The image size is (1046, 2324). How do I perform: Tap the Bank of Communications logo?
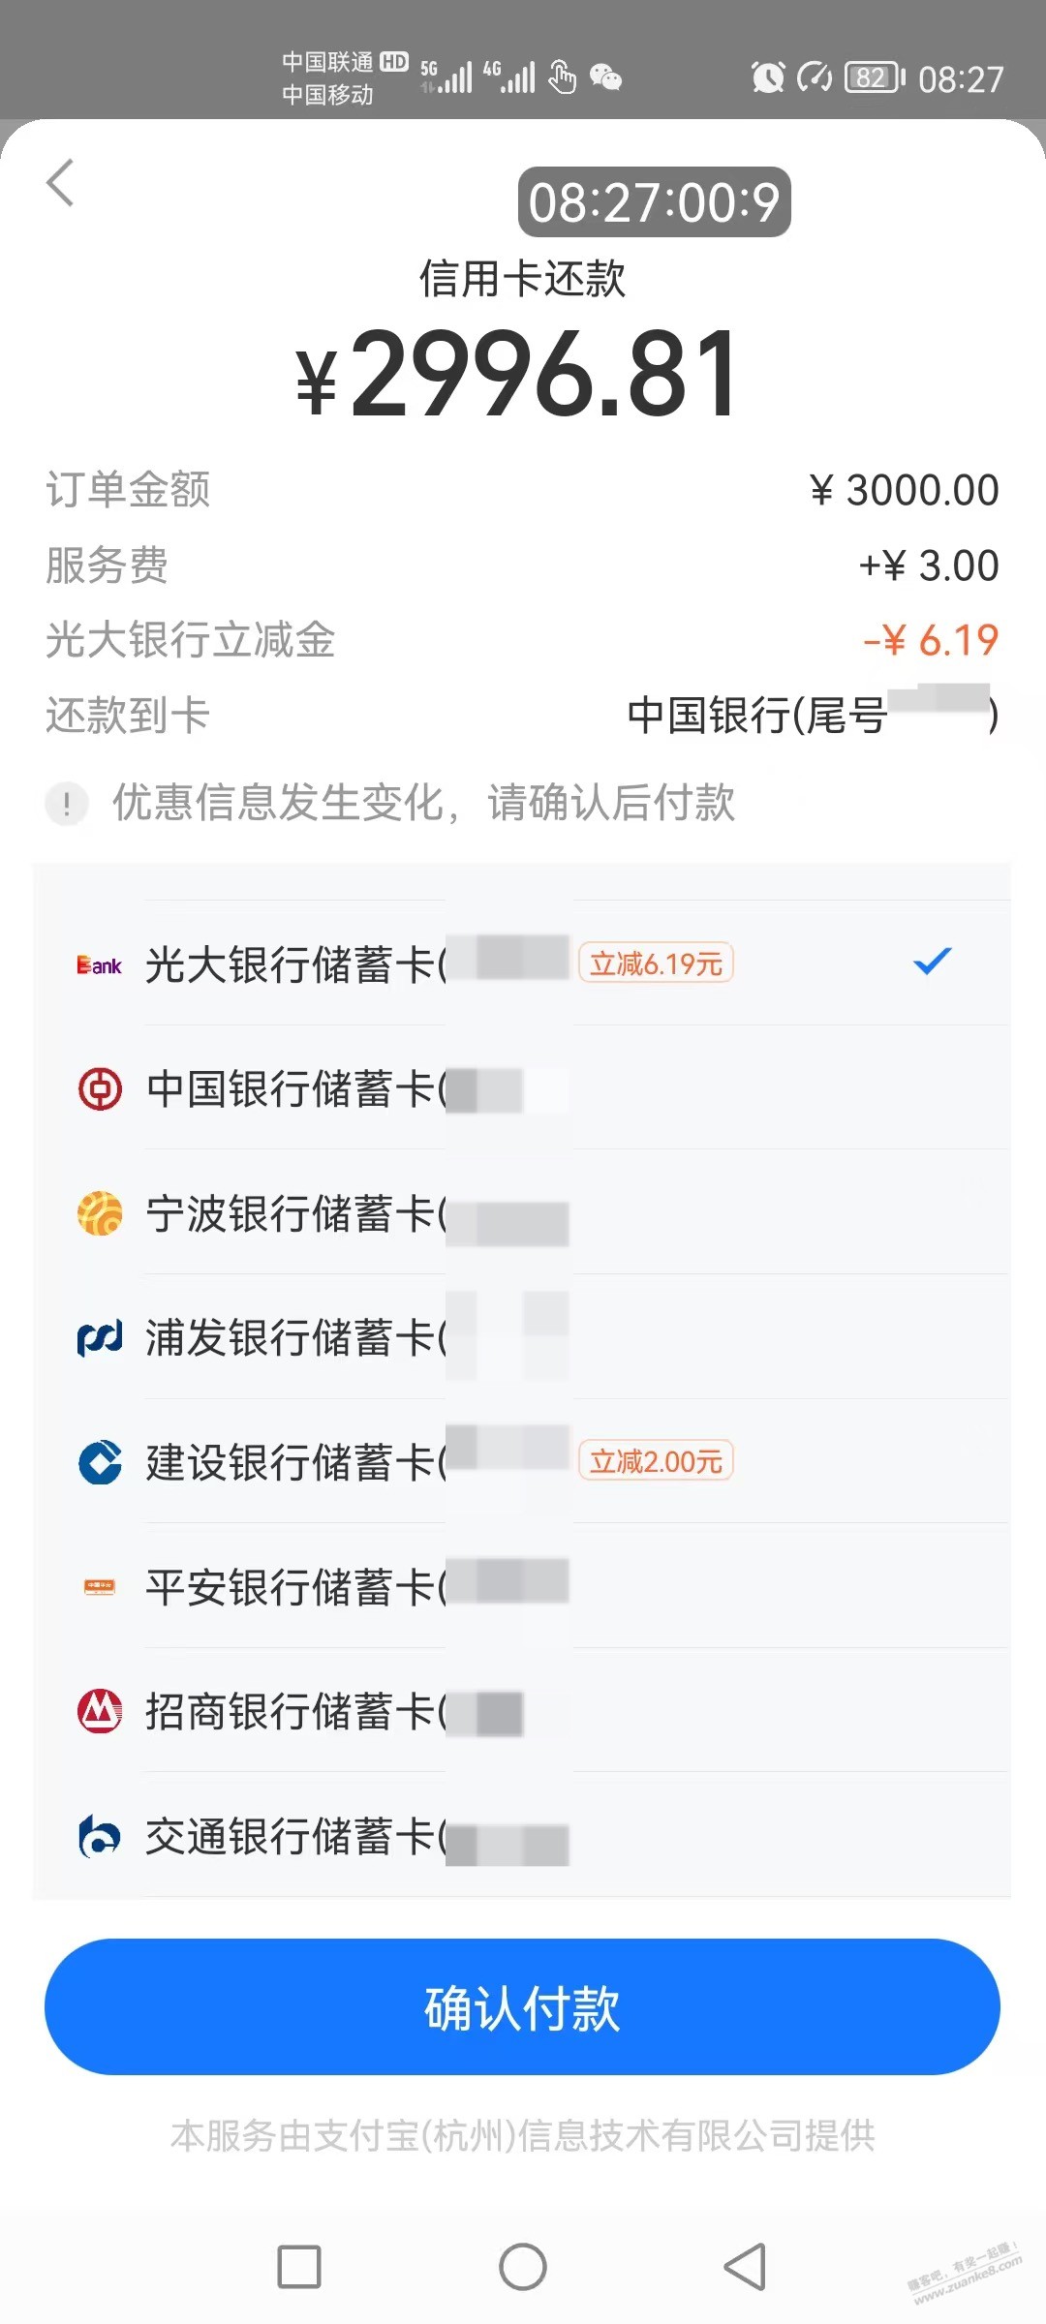(100, 1836)
